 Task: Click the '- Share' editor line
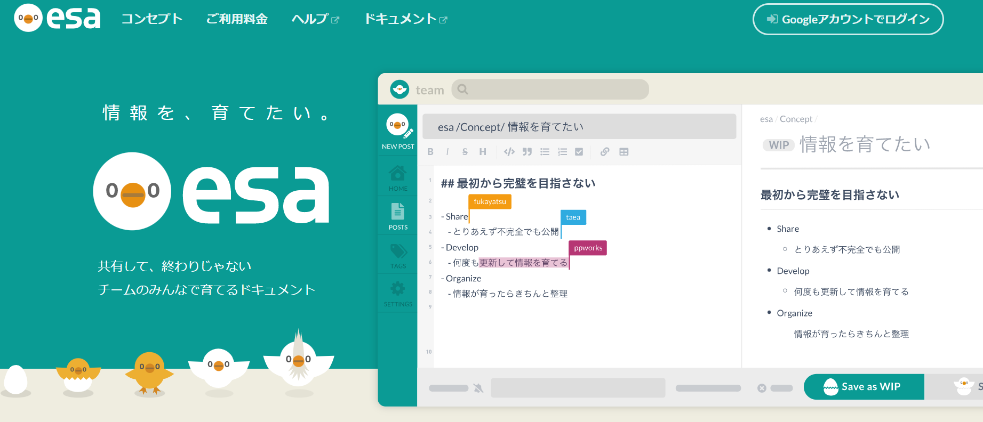coord(454,216)
